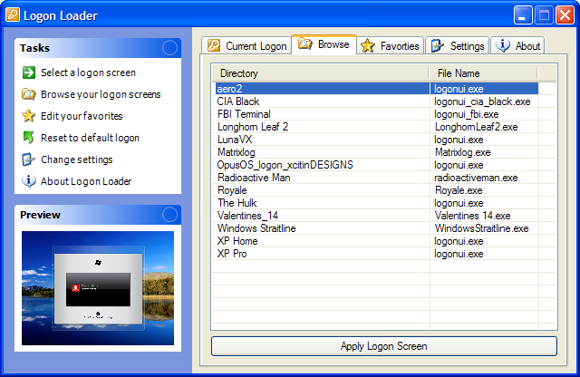Screen dimensions: 580x377
Task: Select the Longhorn Leaf 2 entry
Action: pyautogui.click(x=253, y=127)
